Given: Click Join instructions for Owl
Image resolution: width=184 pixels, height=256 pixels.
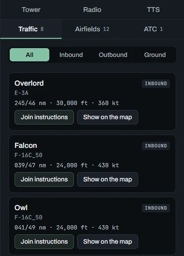Looking at the screenshot, I should [44, 241].
